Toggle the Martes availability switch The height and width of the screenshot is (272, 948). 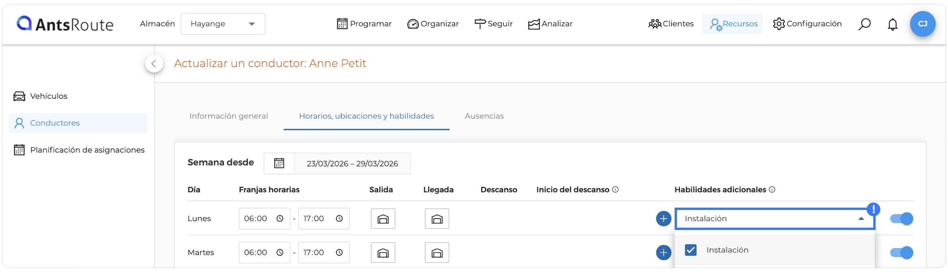pos(902,252)
